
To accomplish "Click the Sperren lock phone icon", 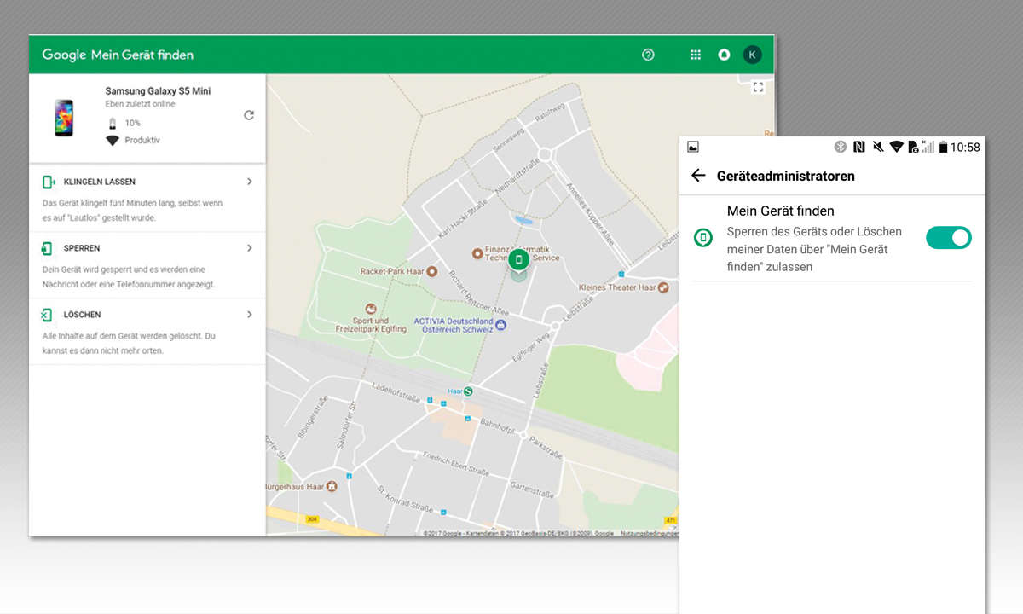I will click(x=48, y=248).
